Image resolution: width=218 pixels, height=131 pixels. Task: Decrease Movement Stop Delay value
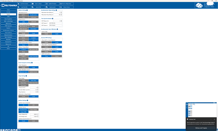(61, 15)
